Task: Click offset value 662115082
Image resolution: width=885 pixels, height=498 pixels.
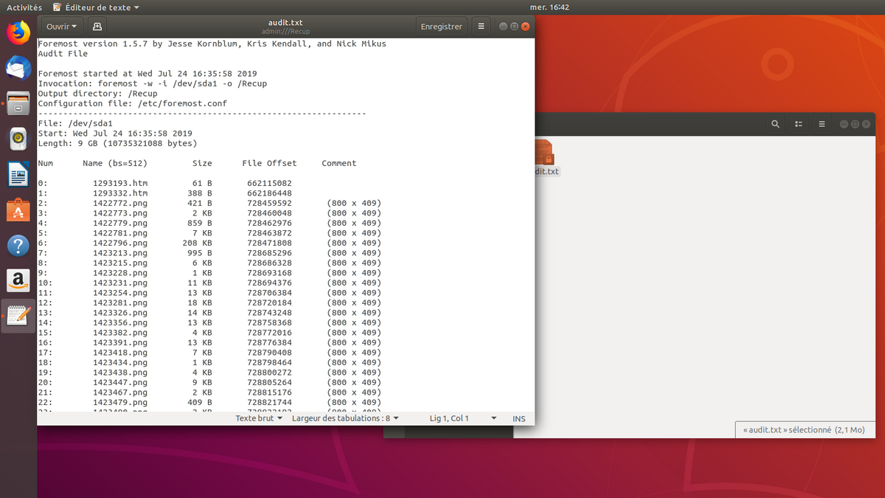Action: pos(269,183)
